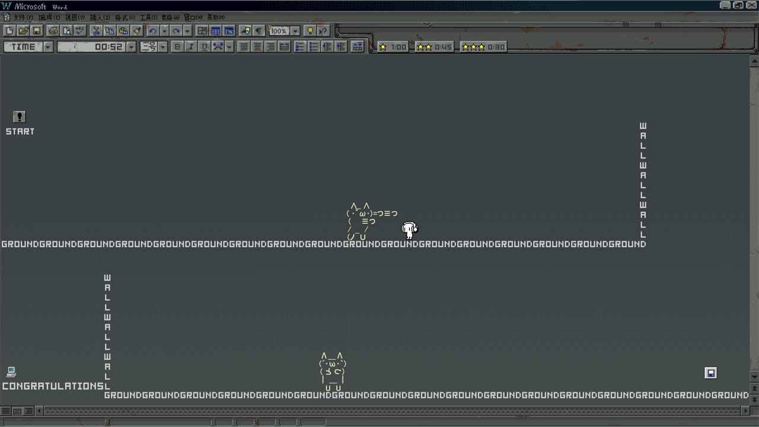This screenshot has height=427, width=759.
Task: Open the font size dropdown arrow
Action: pos(163,47)
